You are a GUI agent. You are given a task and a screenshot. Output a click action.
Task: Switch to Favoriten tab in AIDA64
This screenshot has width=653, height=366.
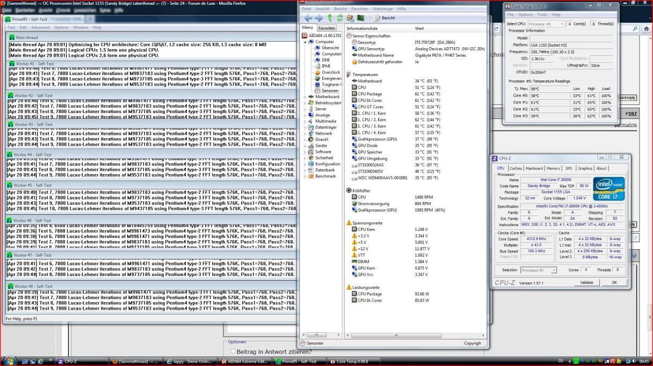tap(327, 28)
